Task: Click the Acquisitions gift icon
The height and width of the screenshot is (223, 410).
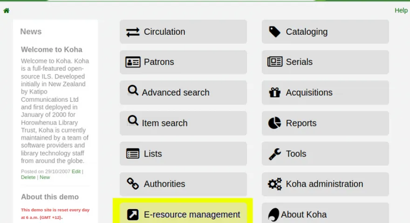Action: click(x=274, y=92)
